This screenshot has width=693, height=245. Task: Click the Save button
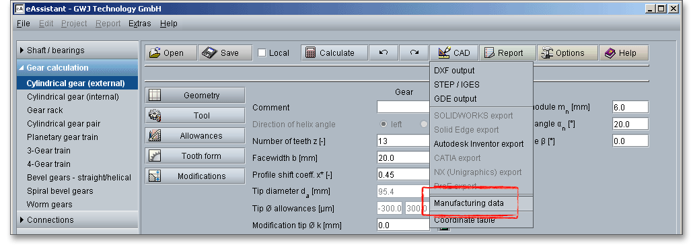225,53
